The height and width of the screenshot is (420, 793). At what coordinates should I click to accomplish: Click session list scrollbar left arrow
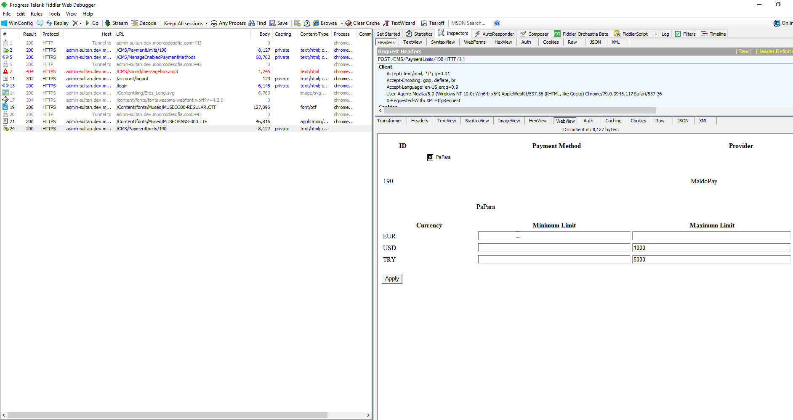[4, 415]
